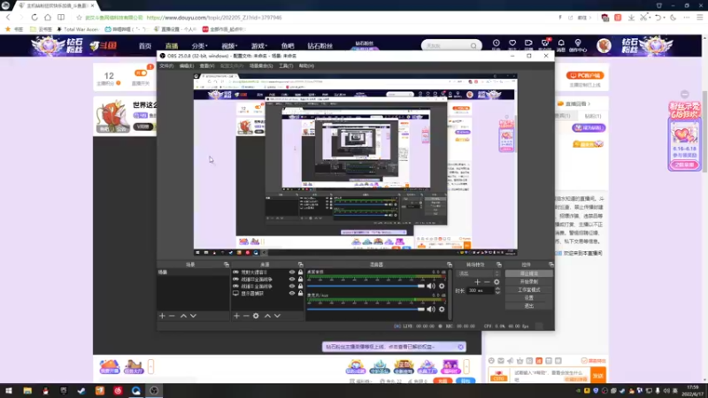Pop out the 场景 dock panel
Viewport: 708px width, 398px height.
[227, 264]
